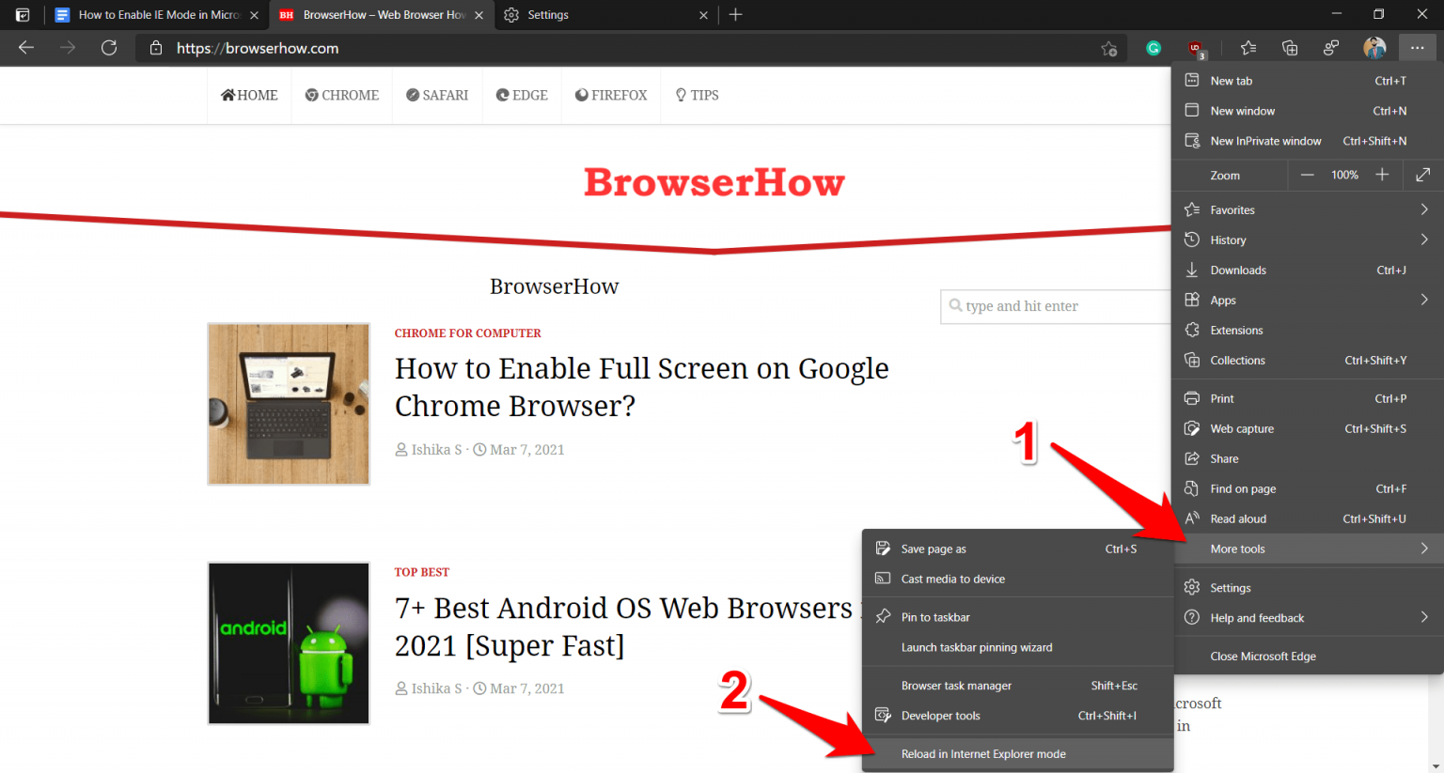Click the browser profile avatar
1444x773 pixels.
(x=1374, y=47)
